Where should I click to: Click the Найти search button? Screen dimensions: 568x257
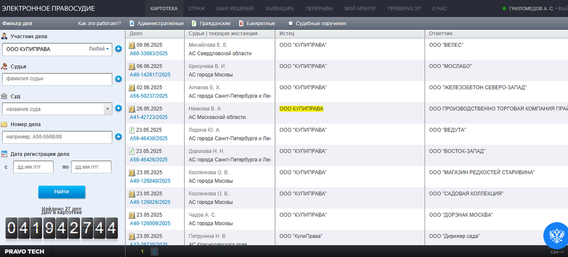pyautogui.click(x=62, y=192)
